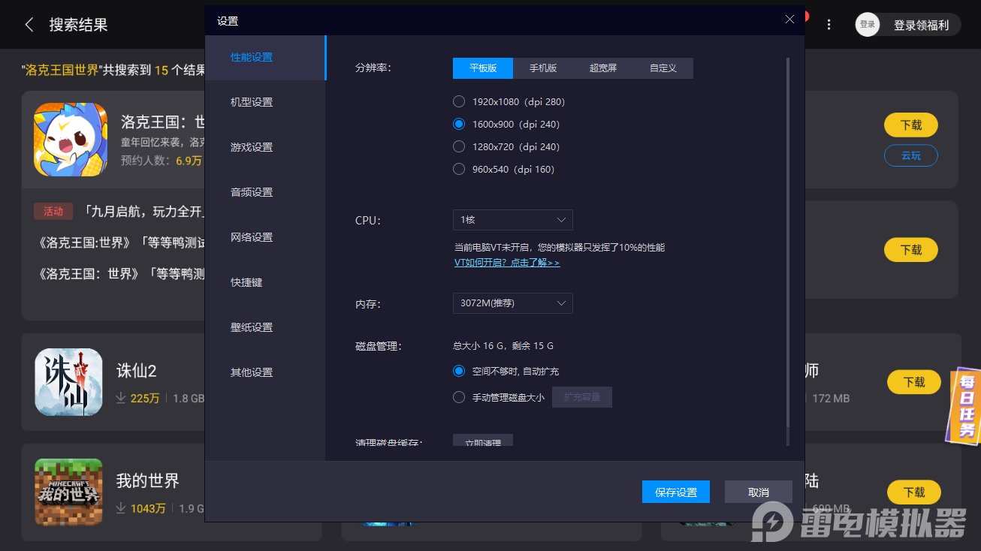Image resolution: width=981 pixels, height=551 pixels.
Task: Open the 音频设置 settings section
Action: click(250, 191)
